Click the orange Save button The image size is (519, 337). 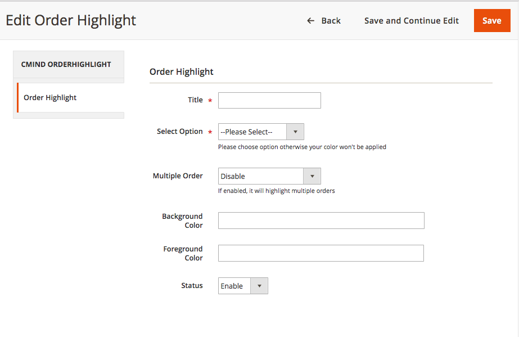[x=491, y=21]
